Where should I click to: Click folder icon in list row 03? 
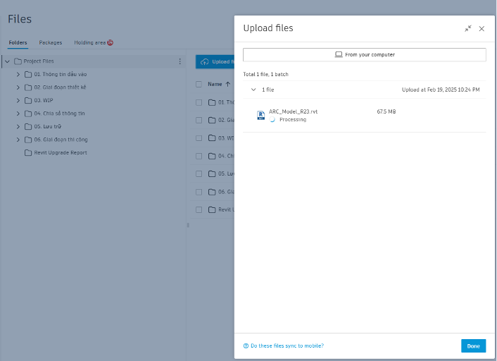click(x=212, y=138)
